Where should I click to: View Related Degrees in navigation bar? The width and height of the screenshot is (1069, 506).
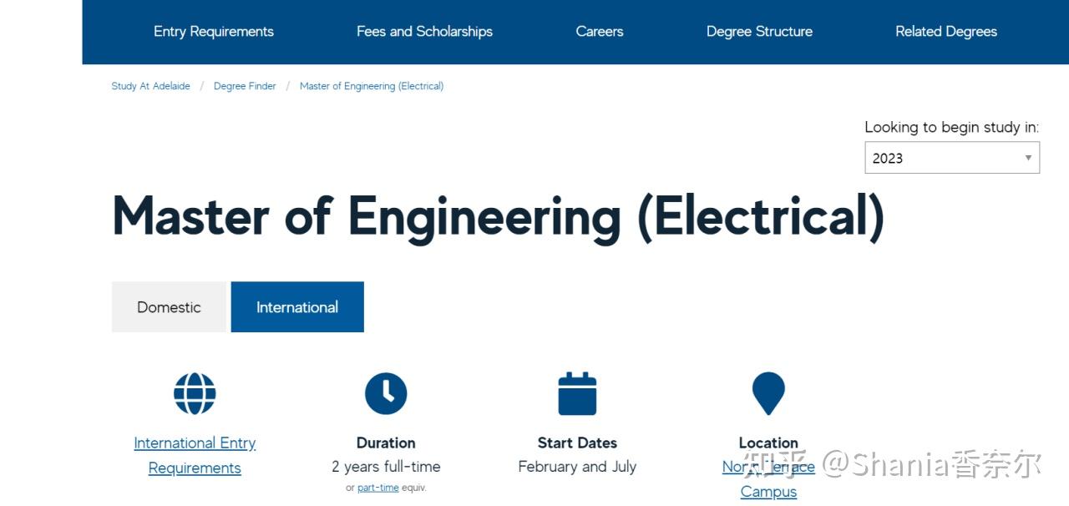point(946,32)
